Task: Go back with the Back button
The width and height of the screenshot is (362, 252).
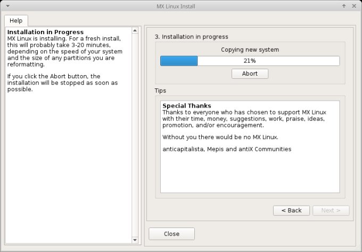Action: click(x=291, y=210)
